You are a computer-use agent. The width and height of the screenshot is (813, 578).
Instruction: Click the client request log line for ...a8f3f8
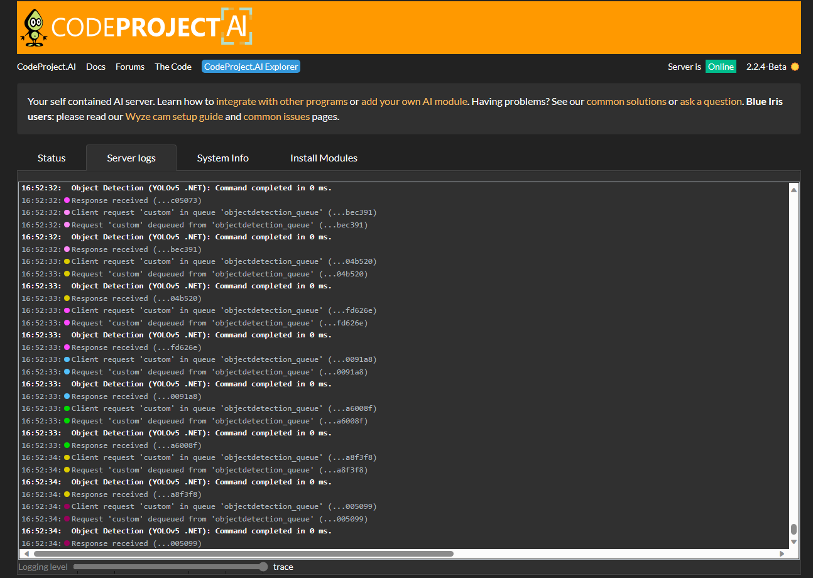click(x=199, y=457)
